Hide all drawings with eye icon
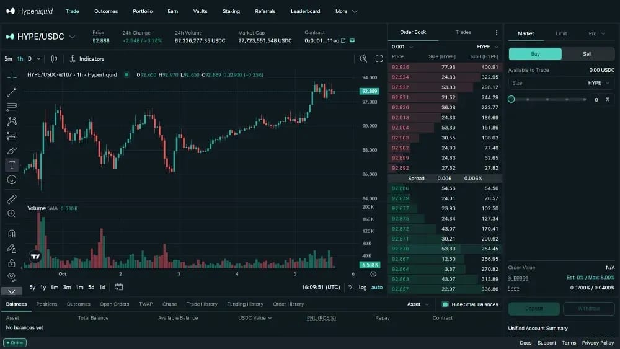The height and width of the screenshot is (349, 620). point(12,276)
